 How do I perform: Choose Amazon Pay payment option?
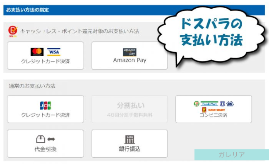[x=130, y=56]
